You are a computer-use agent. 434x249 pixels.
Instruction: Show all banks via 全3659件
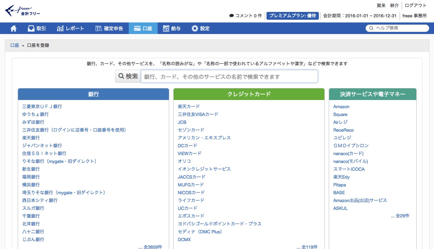[150, 247]
